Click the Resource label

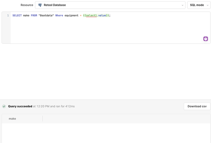point(27,5)
